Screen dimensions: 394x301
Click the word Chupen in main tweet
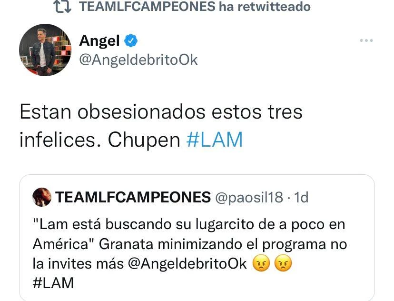[x=144, y=140]
